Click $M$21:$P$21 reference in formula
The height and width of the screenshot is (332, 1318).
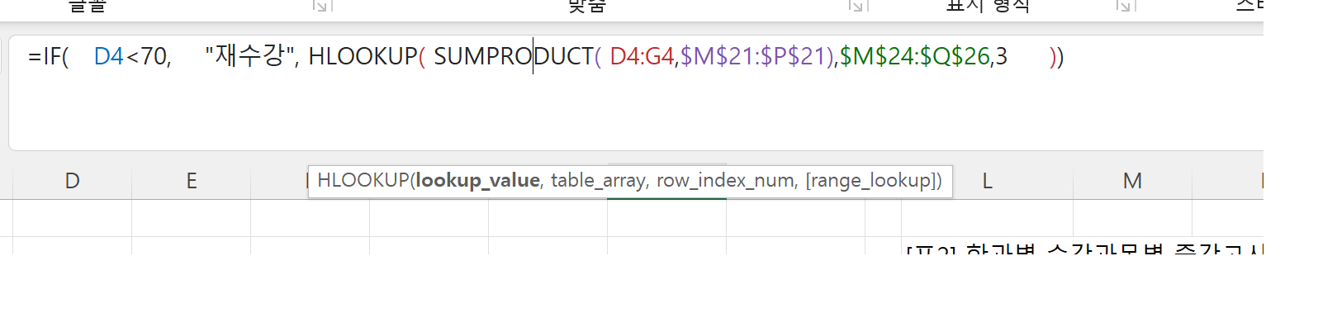(756, 56)
